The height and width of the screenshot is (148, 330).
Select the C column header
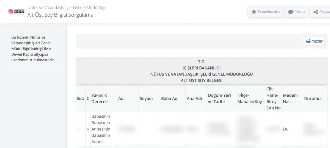pos(88,98)
